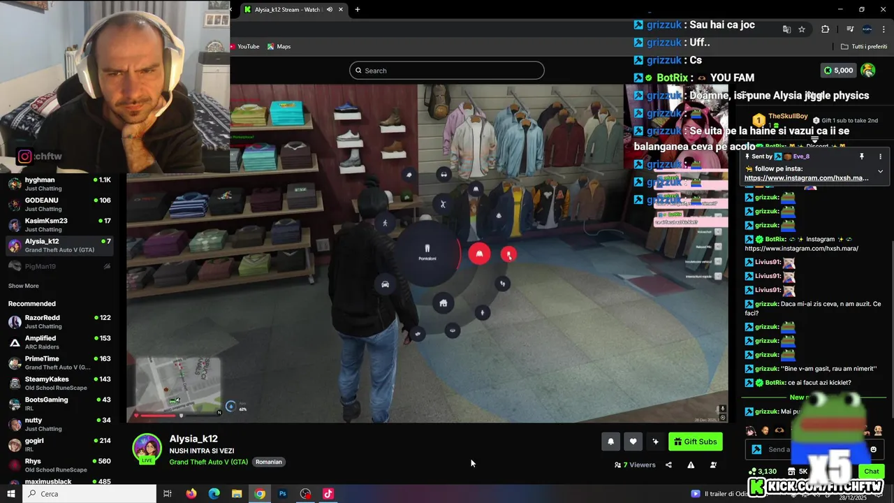894x503 pixels.
Task: Translate the page using the translate icon
Action: [786, 29]
